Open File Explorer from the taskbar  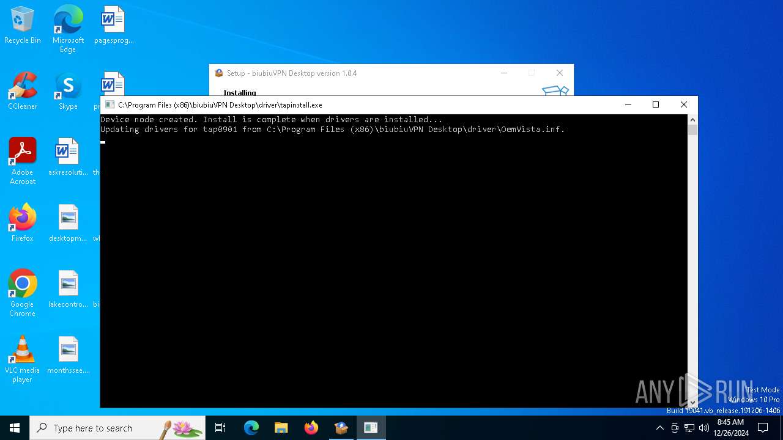pos(281,428)
